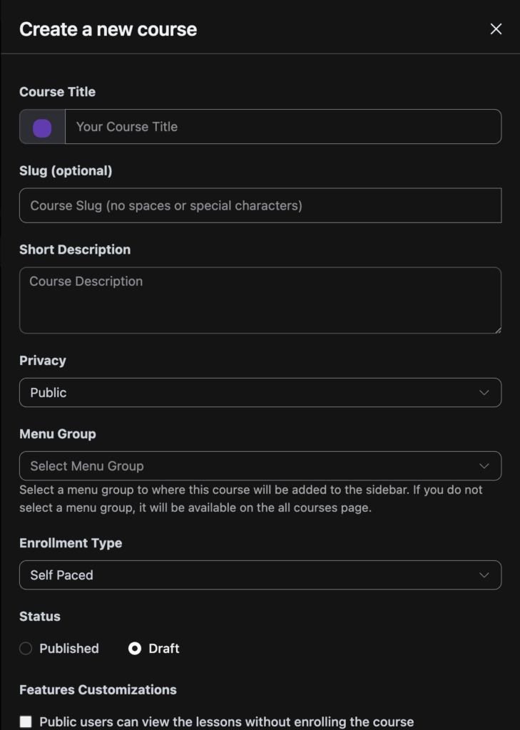Enable public users viewing lessons checkbox
Screen dimensions: 520x730
click(26, 722)
